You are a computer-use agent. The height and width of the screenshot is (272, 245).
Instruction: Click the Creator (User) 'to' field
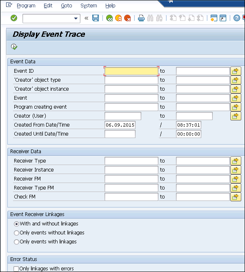tap(194, 116)
